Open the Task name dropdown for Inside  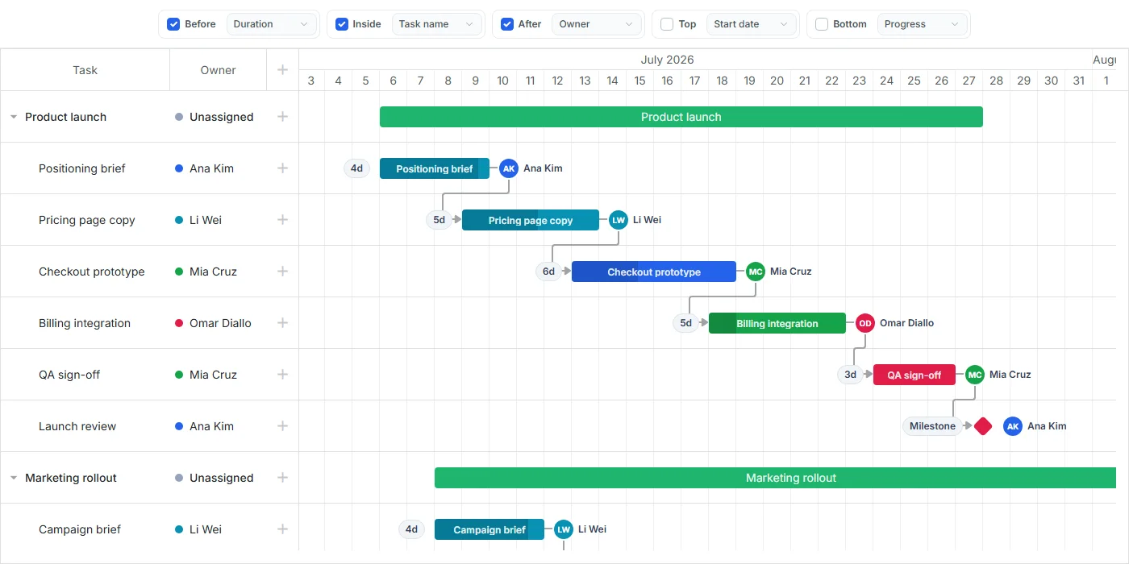(436, 24)
